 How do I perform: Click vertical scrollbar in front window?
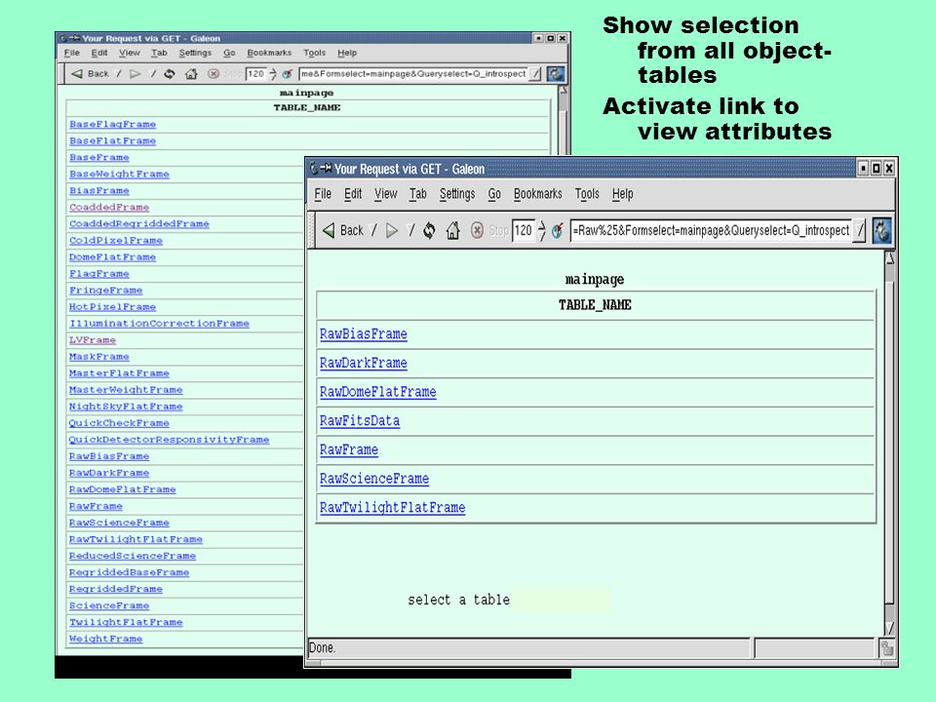click(x=889, y=442)
